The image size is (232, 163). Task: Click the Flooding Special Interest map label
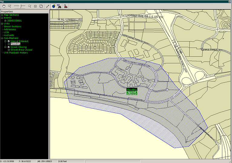[132, 92]
